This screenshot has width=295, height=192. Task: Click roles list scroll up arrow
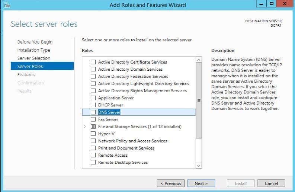[199, 60]
